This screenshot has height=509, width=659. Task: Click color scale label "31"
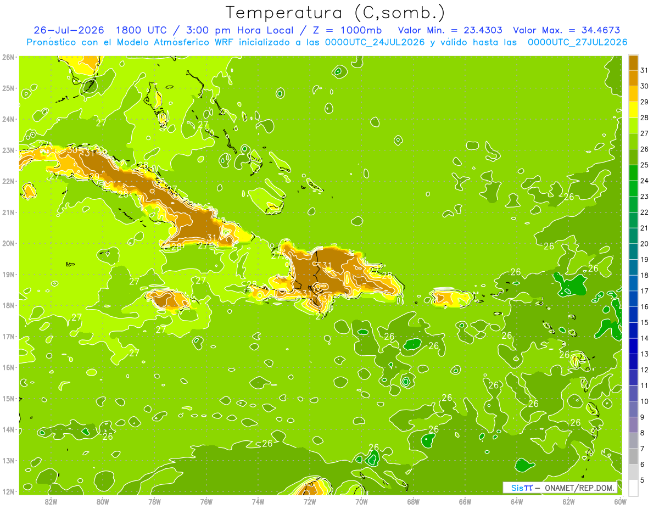tap(644, 70)
